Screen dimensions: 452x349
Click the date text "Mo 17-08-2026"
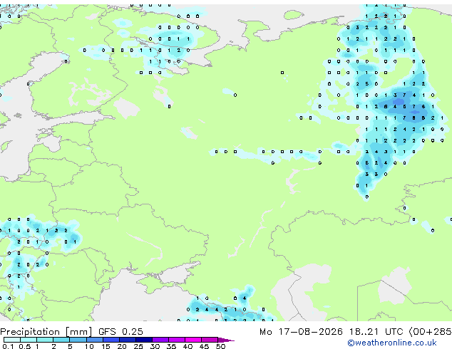click(x=301, y=331)
